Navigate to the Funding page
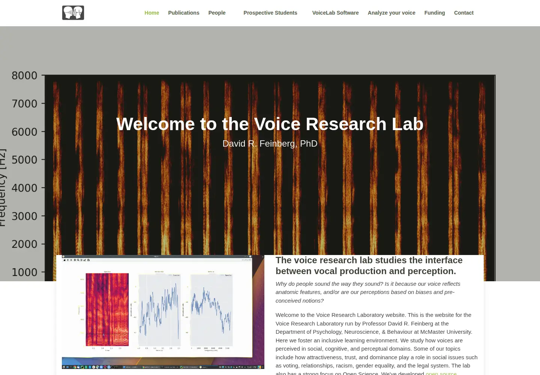Viewport: 540px width, 375px height. pyautogui.click(x=435, y=13)
